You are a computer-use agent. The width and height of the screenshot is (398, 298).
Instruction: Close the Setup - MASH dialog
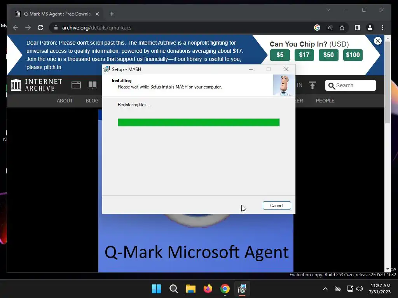click(286, 69)
